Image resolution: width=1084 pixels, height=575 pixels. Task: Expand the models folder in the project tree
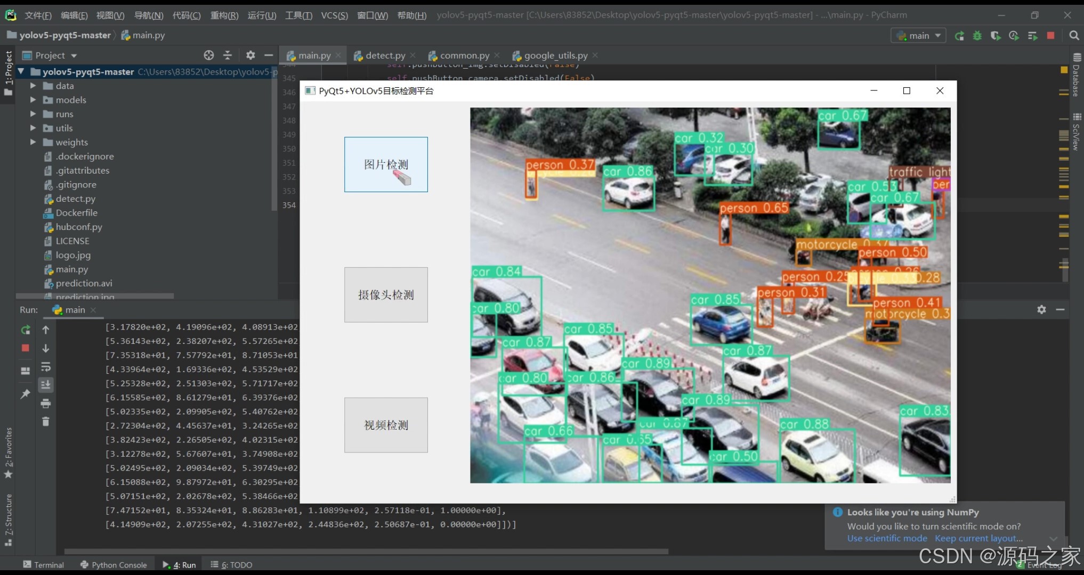[x=33, y=100]
